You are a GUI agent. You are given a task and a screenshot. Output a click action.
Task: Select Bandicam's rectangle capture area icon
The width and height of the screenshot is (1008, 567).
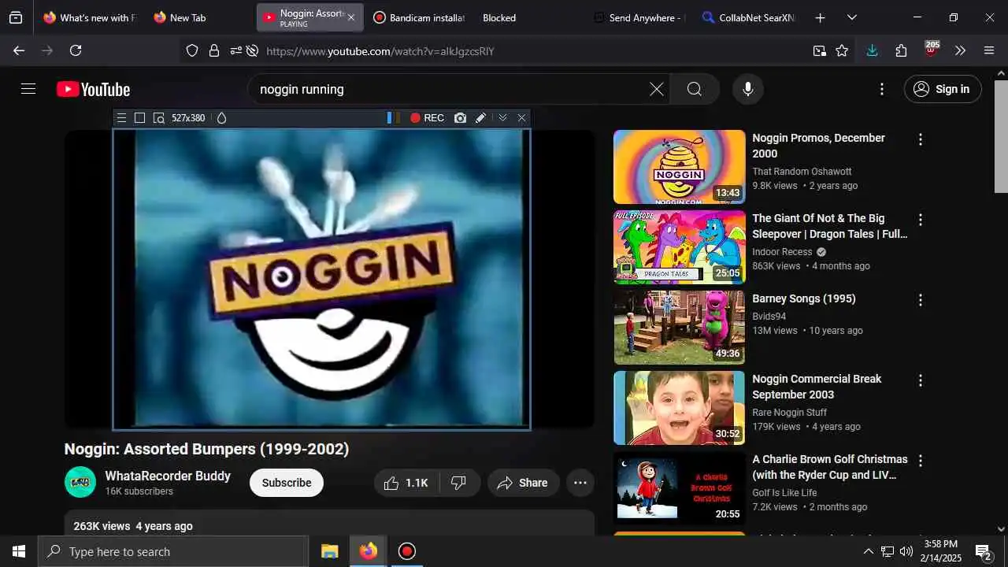(x=139, y=118)
